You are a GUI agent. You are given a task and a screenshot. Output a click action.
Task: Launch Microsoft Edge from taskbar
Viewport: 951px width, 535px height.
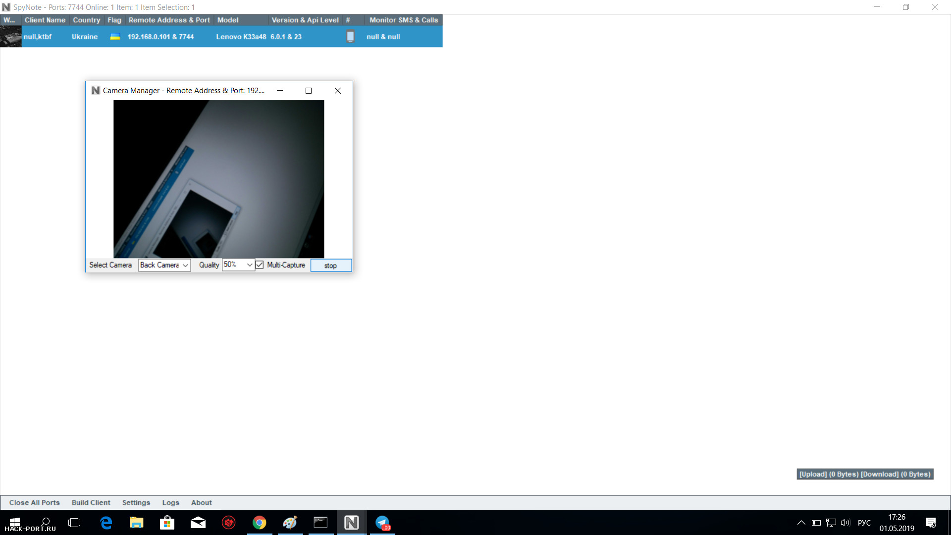[x=106, y=523]
